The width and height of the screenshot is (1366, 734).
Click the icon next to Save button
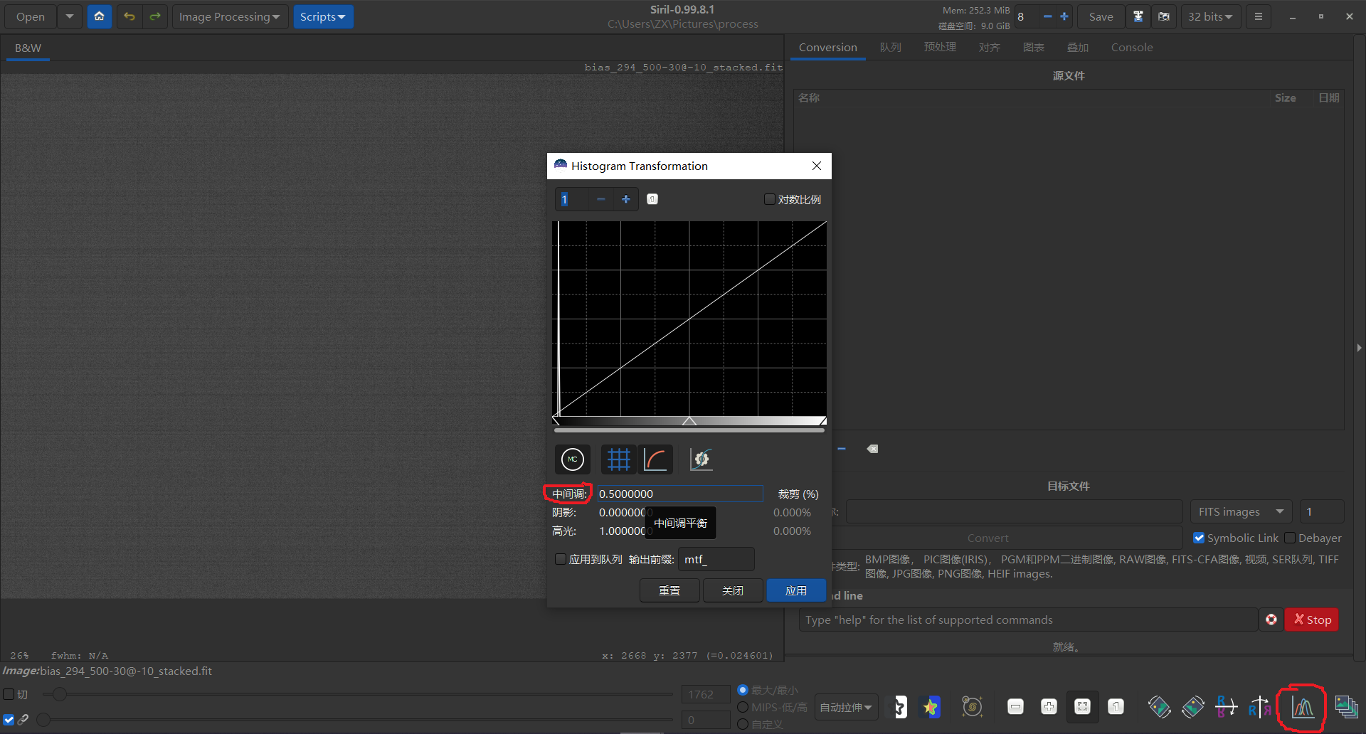pyautogui.click(x=1138, y=16)
